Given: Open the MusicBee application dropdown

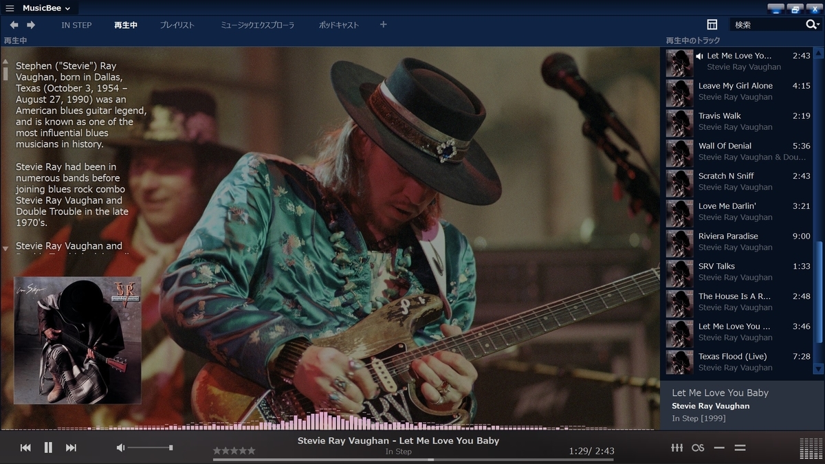Looking at the screenshot, I should click(x=46, y=8).
